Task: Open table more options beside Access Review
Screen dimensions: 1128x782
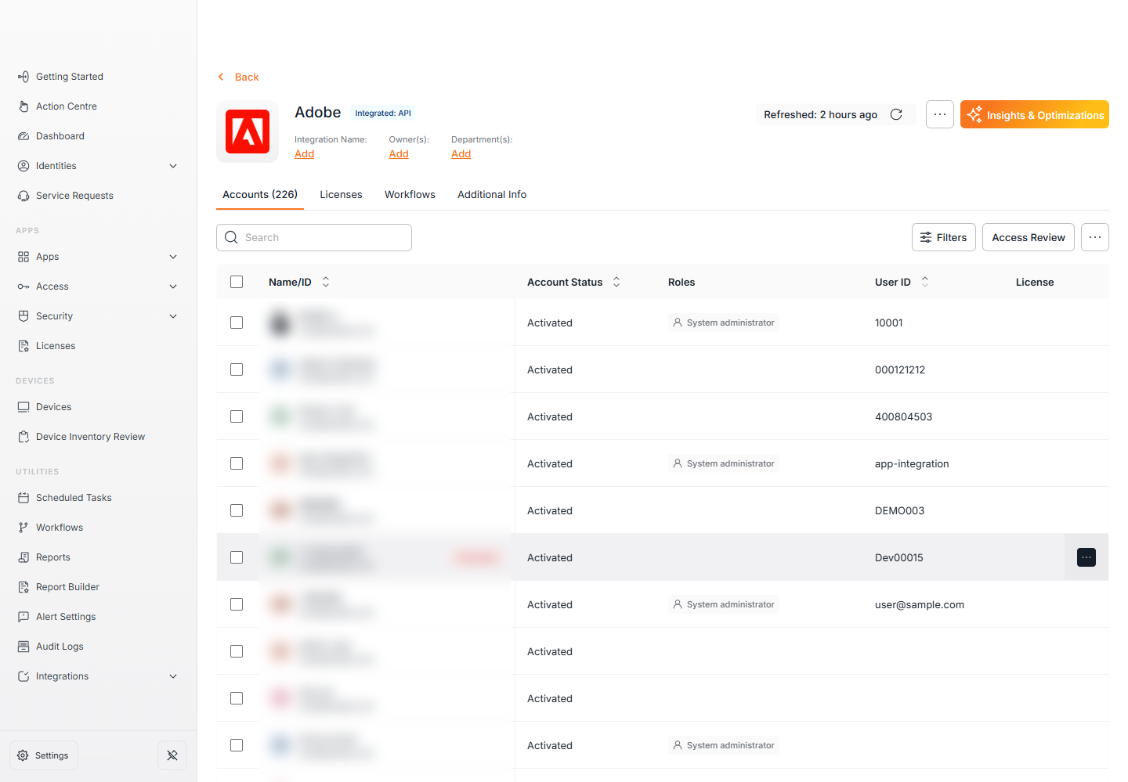Action: click(x=1095, y=237)
